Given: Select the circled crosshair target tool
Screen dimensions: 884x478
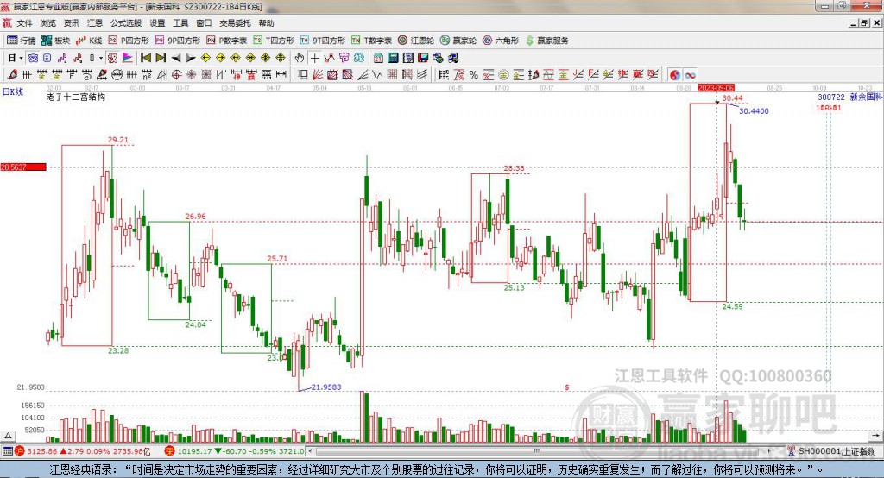Looking at the screenshot, I should (x=176, y=74).
